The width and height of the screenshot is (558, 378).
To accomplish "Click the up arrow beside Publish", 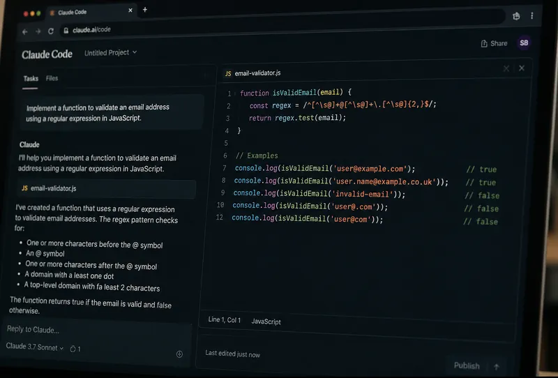I will click(497, 367).
